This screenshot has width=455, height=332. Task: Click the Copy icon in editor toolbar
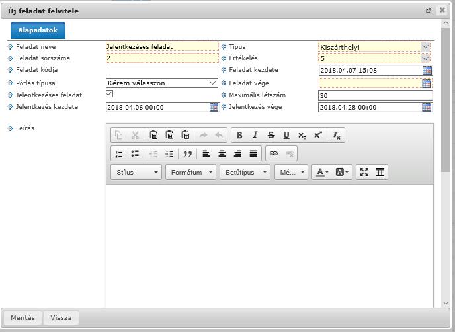pos(118,135)
